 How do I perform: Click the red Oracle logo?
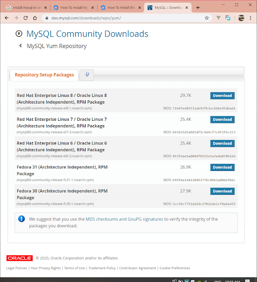click(x=19, y=258)
